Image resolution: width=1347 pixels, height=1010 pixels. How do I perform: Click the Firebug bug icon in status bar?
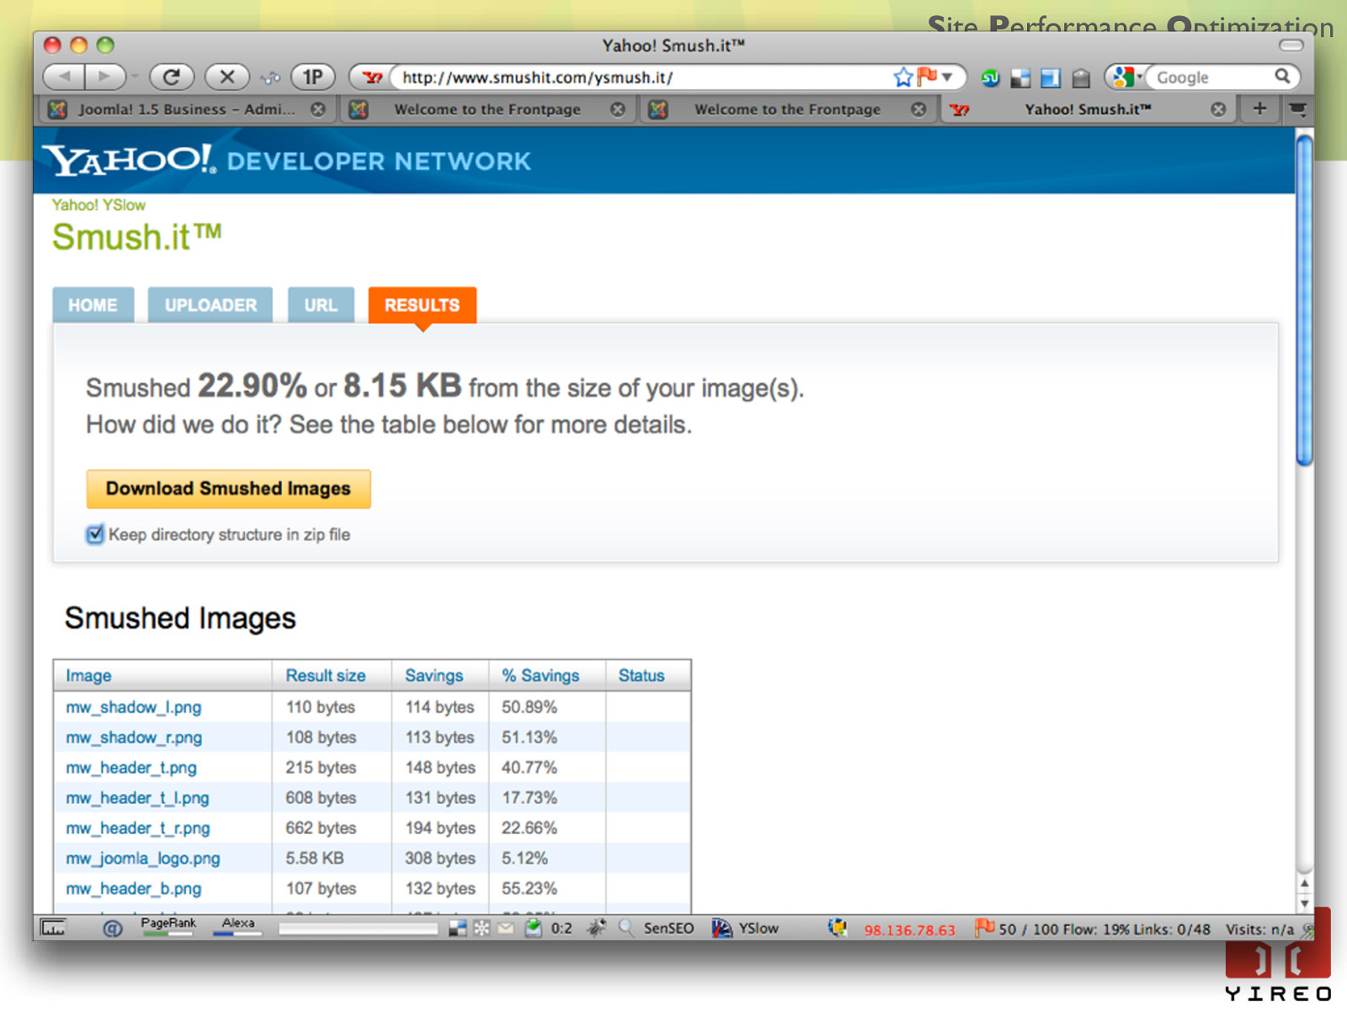point(596,928)
